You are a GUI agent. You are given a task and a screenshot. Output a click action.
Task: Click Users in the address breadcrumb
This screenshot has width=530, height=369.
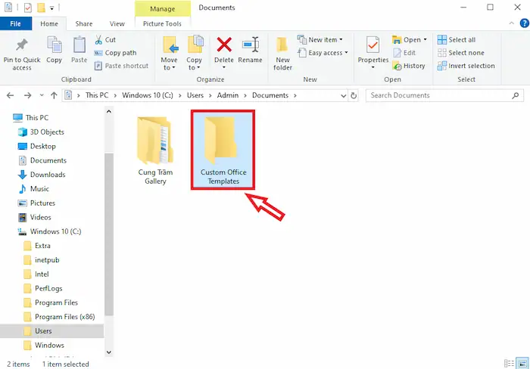195,95
